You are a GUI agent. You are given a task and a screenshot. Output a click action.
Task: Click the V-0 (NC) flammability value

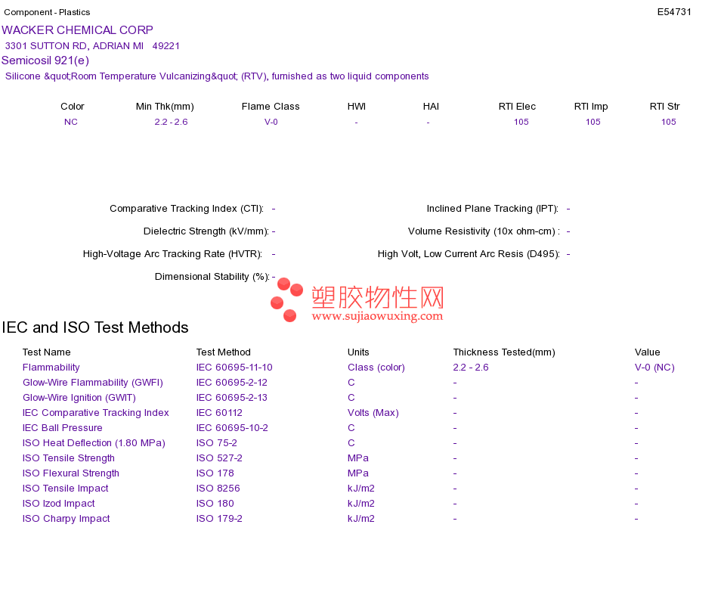655,367
